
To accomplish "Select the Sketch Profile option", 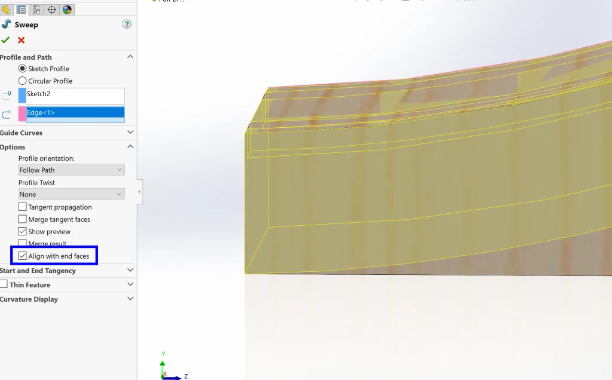I will click(x=23, y=69).
